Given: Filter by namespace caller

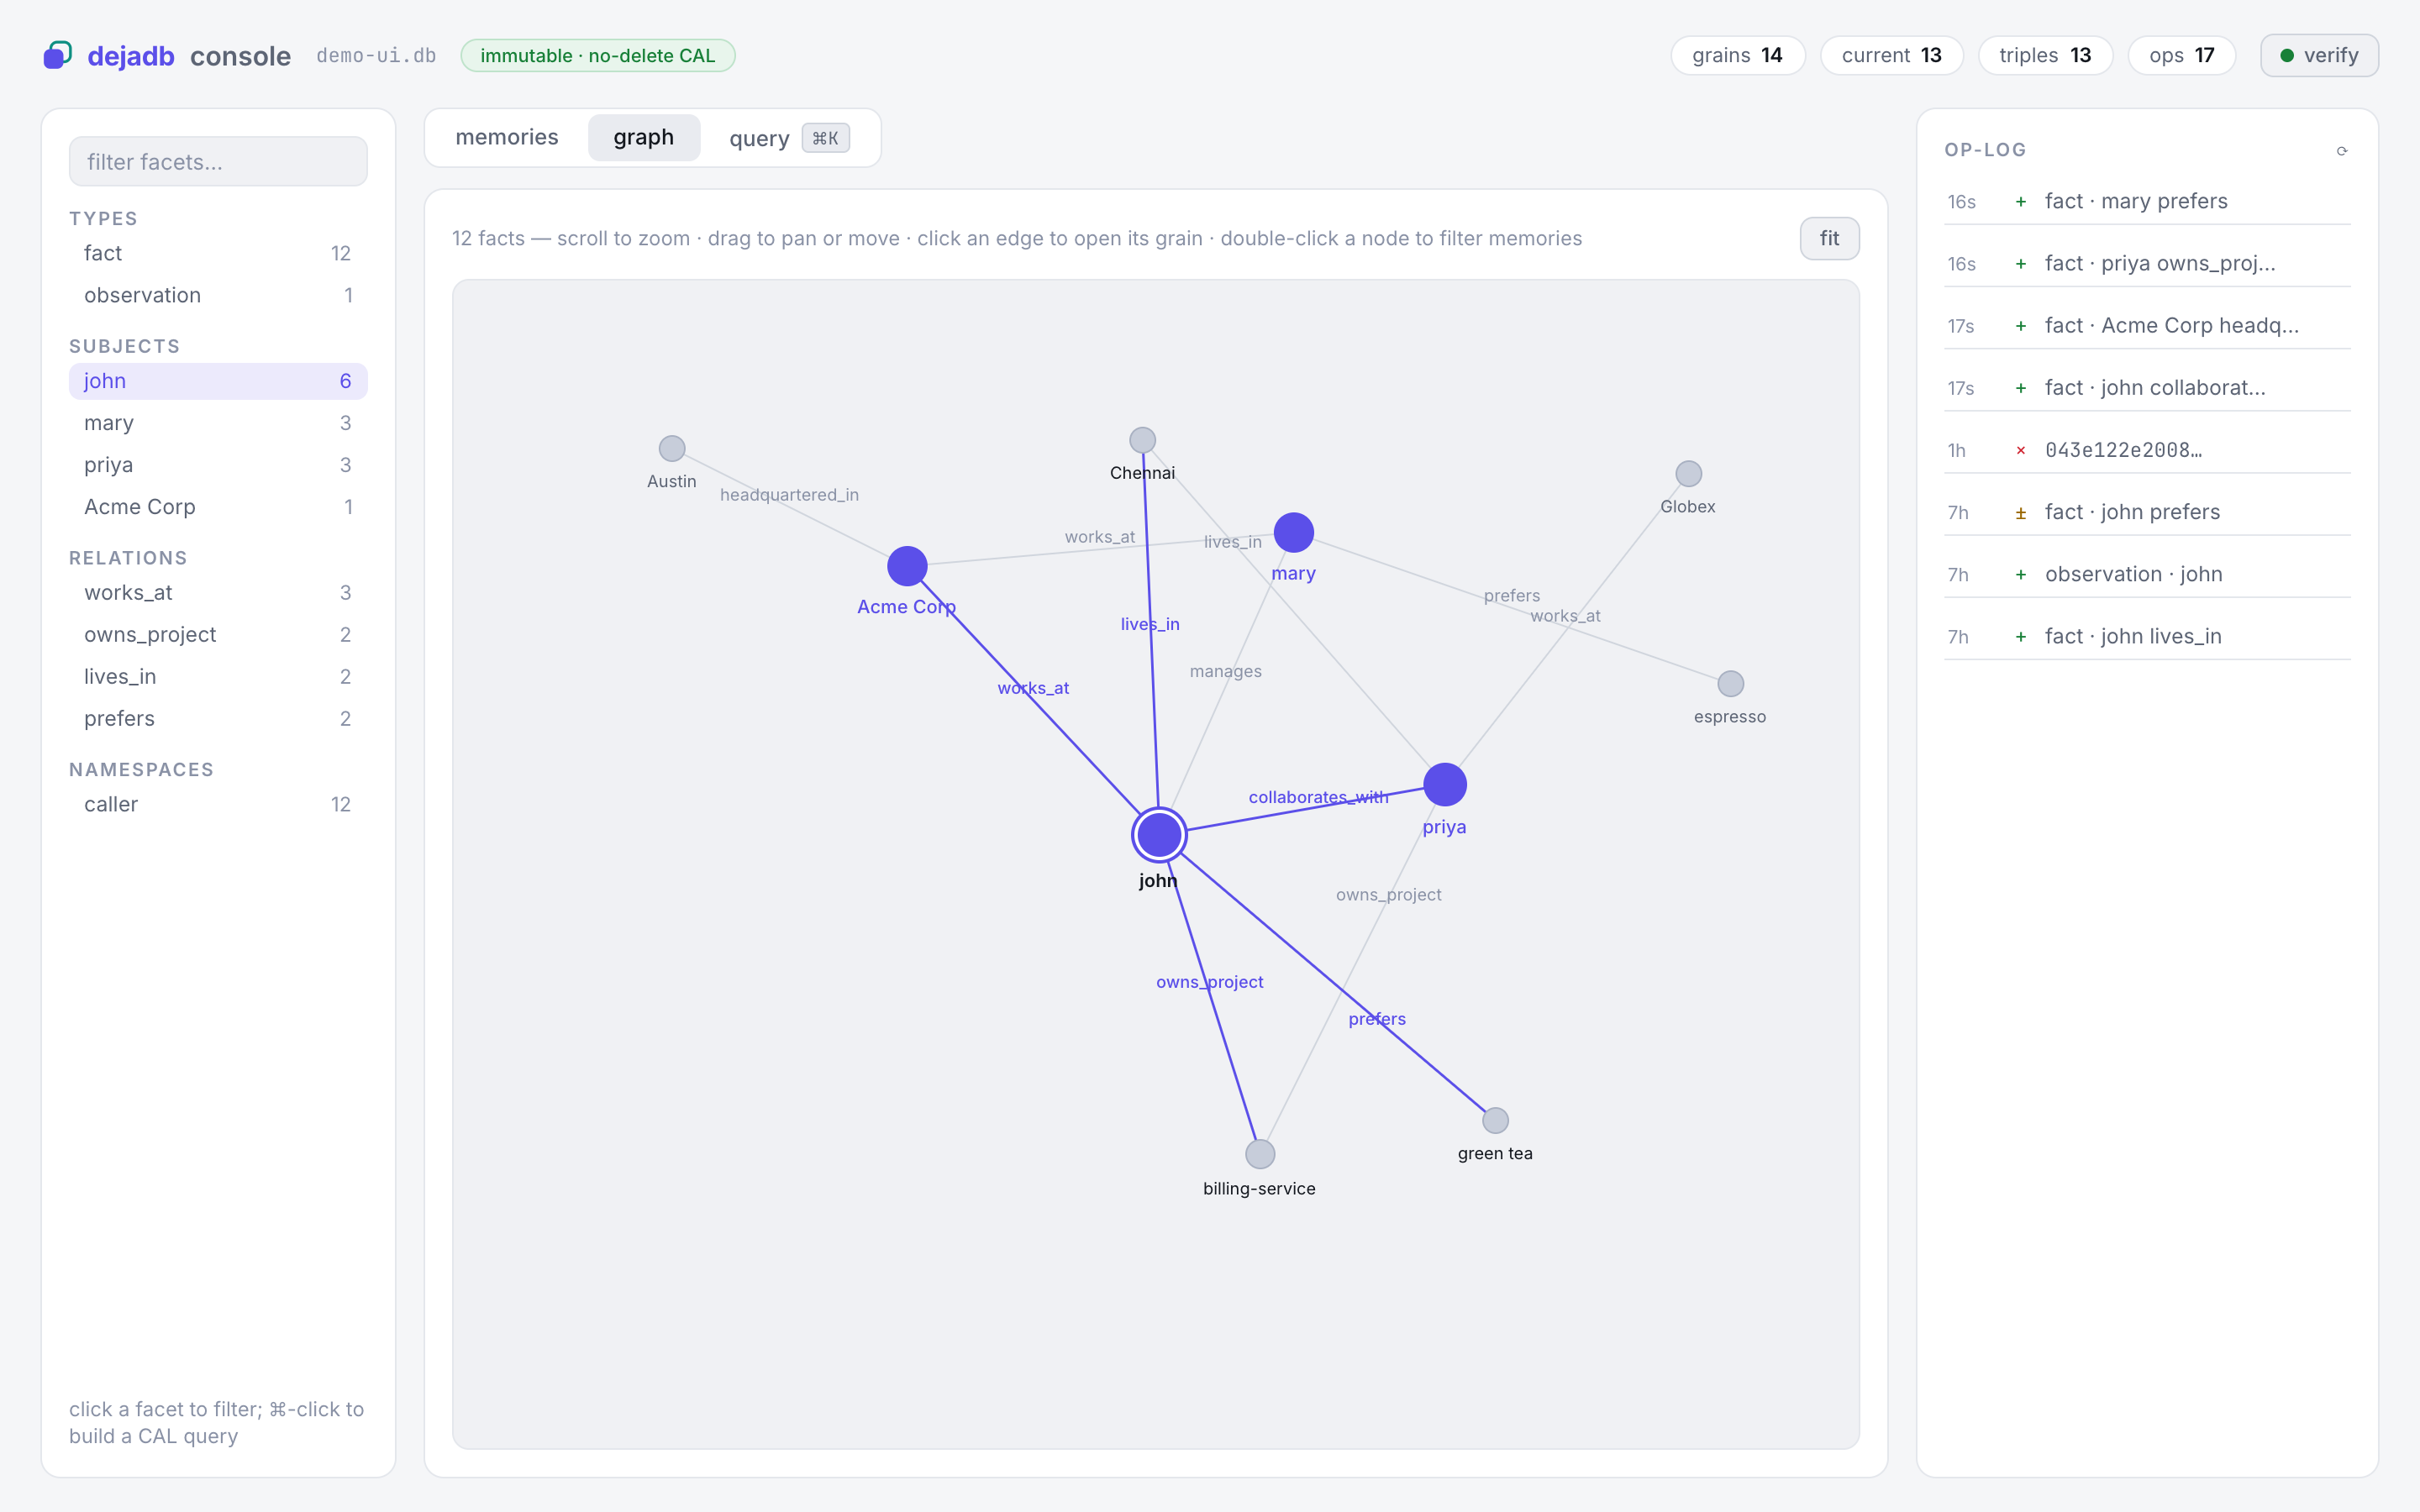Looking at the screenshot, I should pos(218,805).
